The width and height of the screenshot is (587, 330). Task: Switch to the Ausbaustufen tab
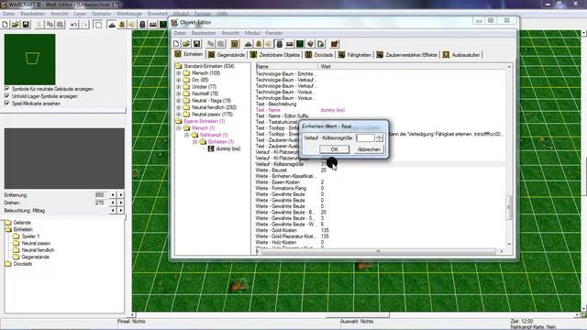tap(461, 55)
